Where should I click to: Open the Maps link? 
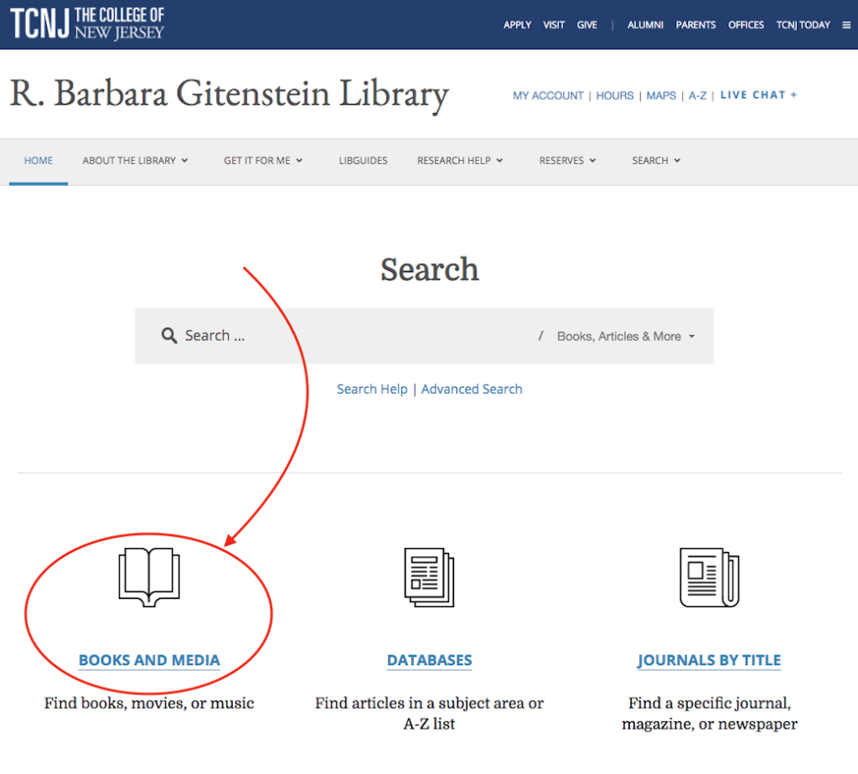[x=661, y=95]
